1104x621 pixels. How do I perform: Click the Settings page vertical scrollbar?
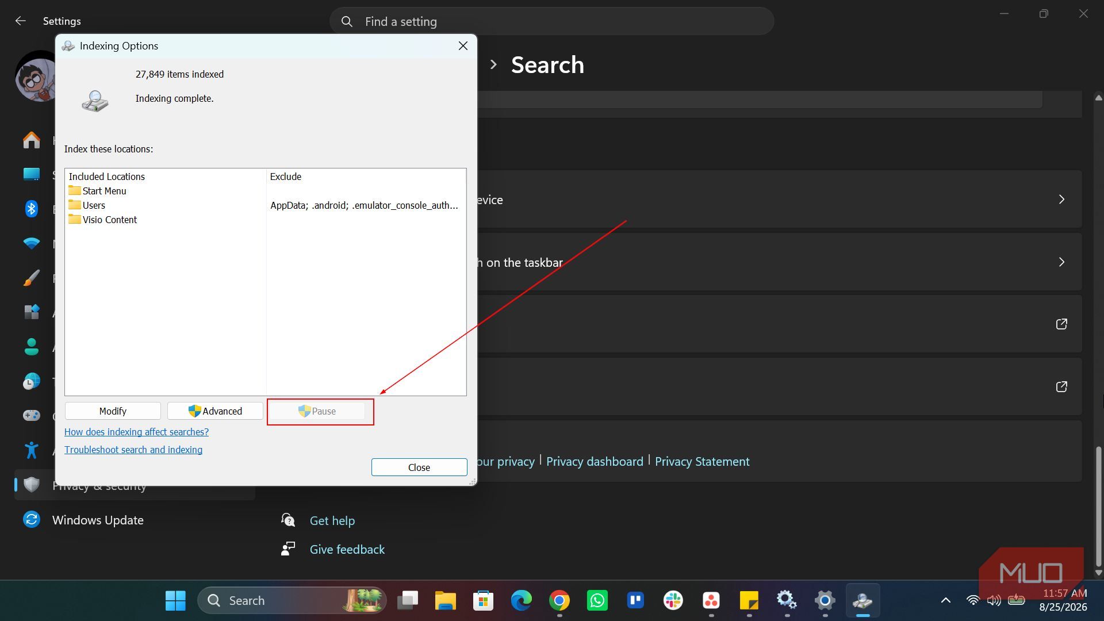click(x=1098, y=506)
